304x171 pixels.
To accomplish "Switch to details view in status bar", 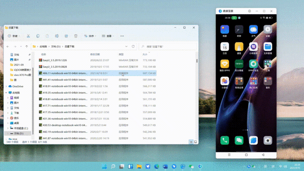I will (192, 142).
